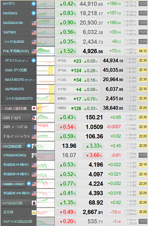Image resolution: width=148 pixels, height=226 pixels.
Task: Open the Twitter icon for ダウCFD
Action: (34, 60)
